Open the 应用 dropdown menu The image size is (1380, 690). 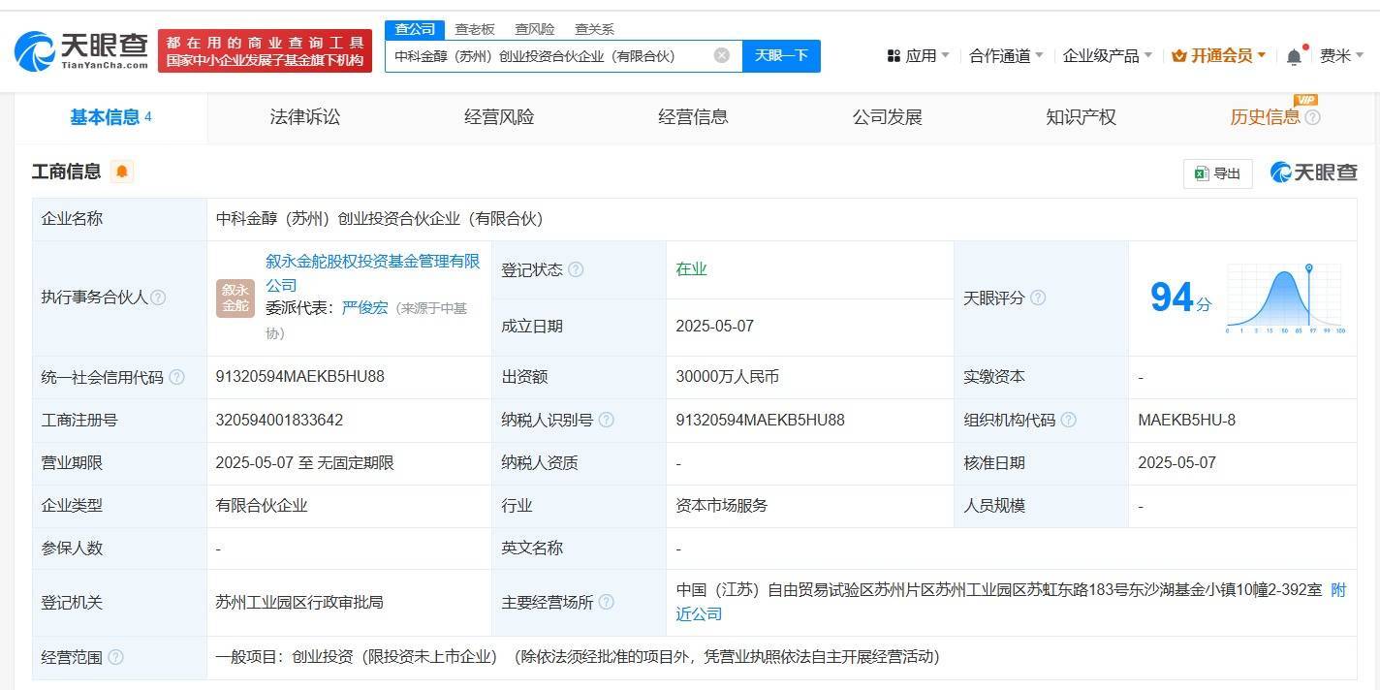click(x=919, y=56)
